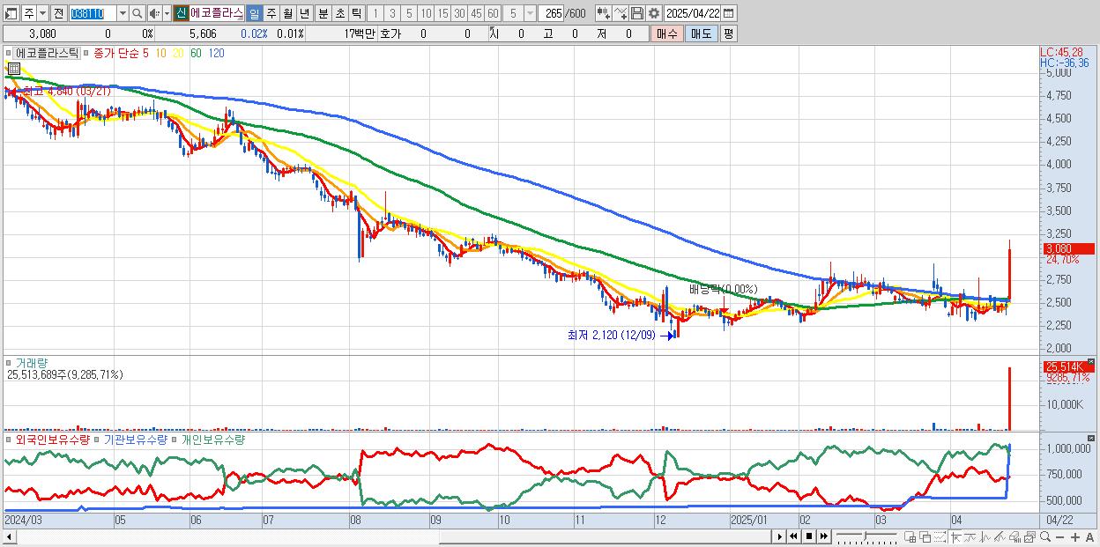This screenshot has width=1100, height=547.
Task: Select the weekly 주 period toggle
Action: click(271, 13)
